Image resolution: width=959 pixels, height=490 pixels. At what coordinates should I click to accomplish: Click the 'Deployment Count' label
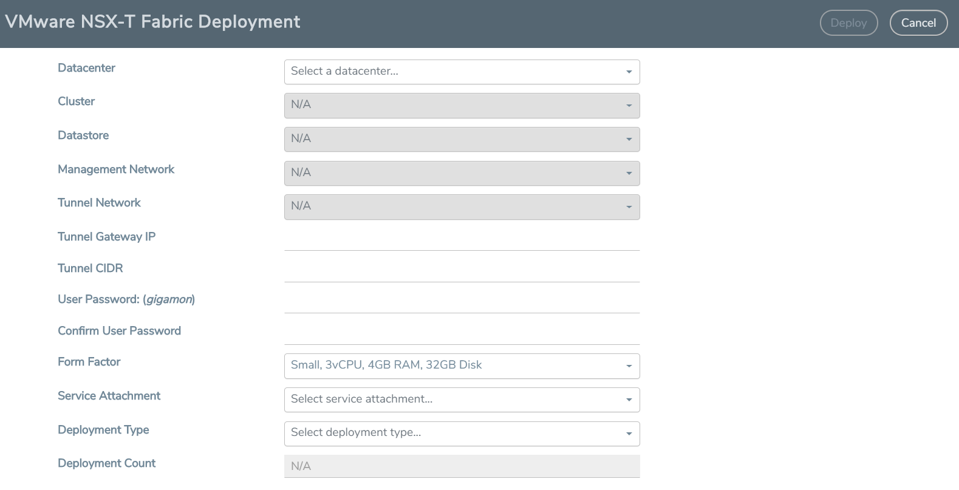pyautogui.click(x=106, y=463)
